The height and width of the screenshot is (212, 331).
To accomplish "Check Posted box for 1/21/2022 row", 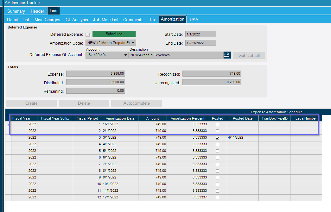I will pyautogui.click(x=217, y=124).
